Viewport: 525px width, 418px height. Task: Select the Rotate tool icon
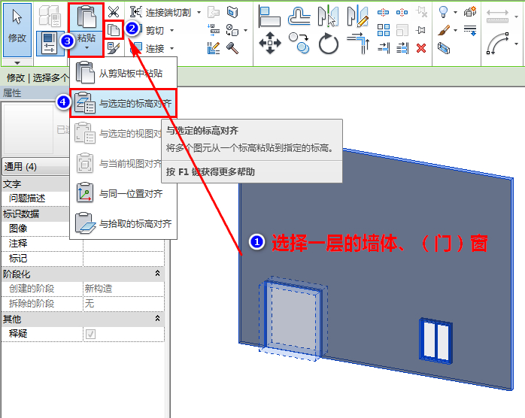328,44
